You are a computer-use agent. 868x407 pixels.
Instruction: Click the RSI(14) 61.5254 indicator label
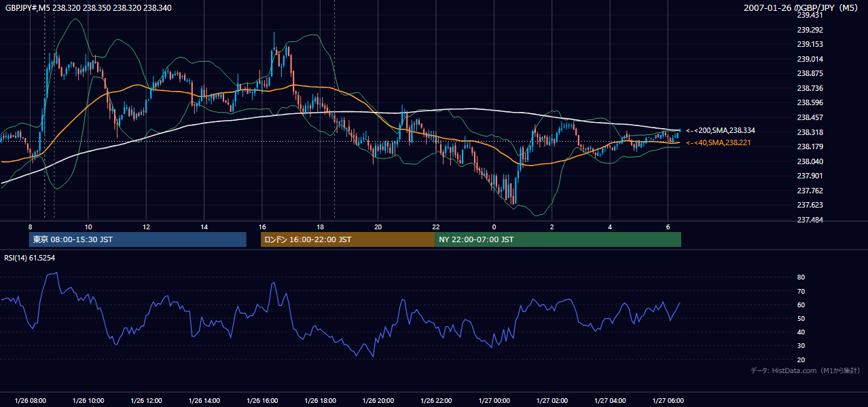click(x=30, y=258)
